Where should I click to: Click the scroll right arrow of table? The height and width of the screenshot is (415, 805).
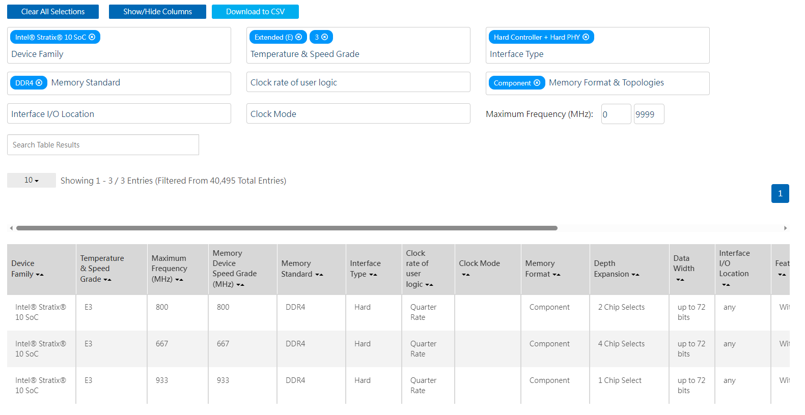[x=786, y=228]
